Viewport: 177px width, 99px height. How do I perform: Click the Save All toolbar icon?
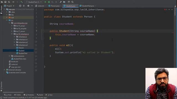(5, 2)
